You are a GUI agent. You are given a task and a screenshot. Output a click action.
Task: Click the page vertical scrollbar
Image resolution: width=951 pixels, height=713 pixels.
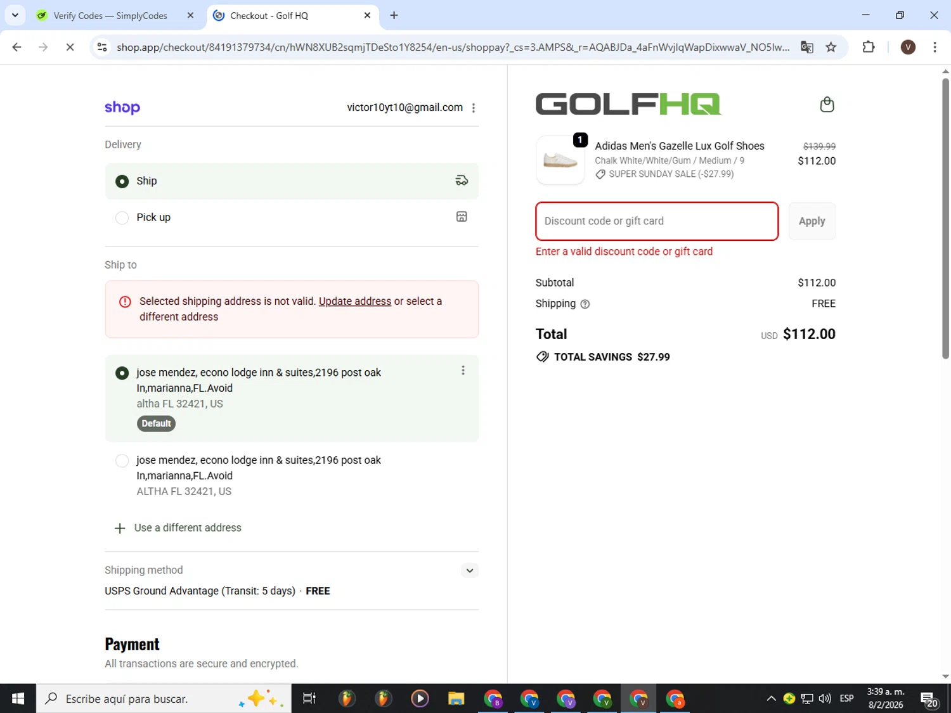[945, 217]
